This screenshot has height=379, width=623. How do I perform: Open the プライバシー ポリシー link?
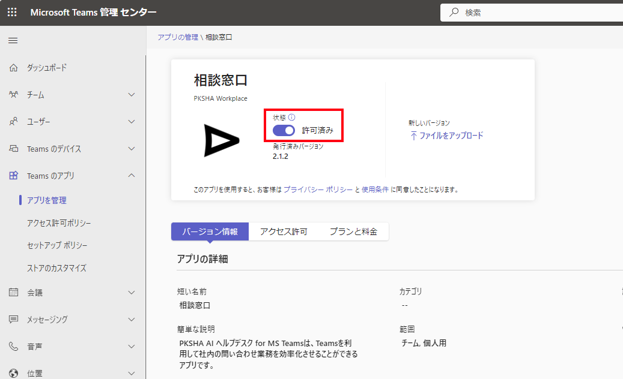click(x=318, y=189)
